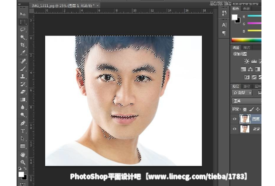The width and height of the screenshot is (275, 186).
Task: Open the 正常 blend mode dropdown
Action: (x=246, y=101)
